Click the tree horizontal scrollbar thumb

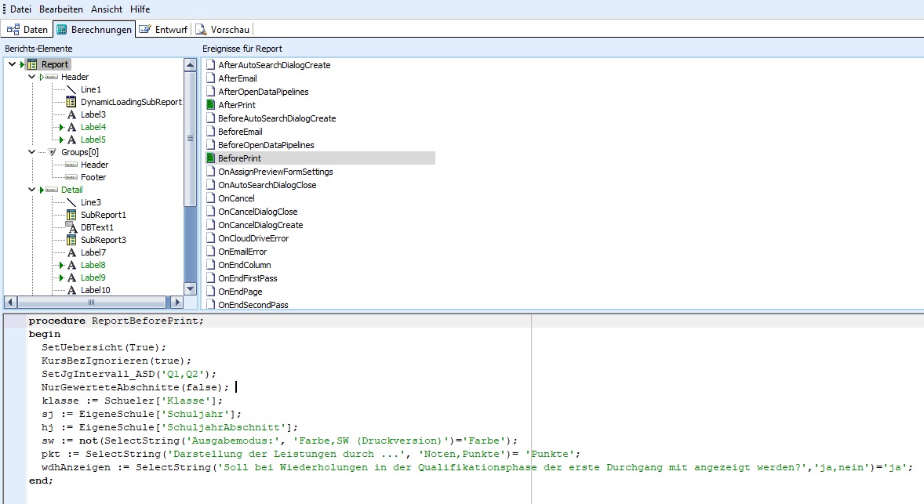(91, 302)
